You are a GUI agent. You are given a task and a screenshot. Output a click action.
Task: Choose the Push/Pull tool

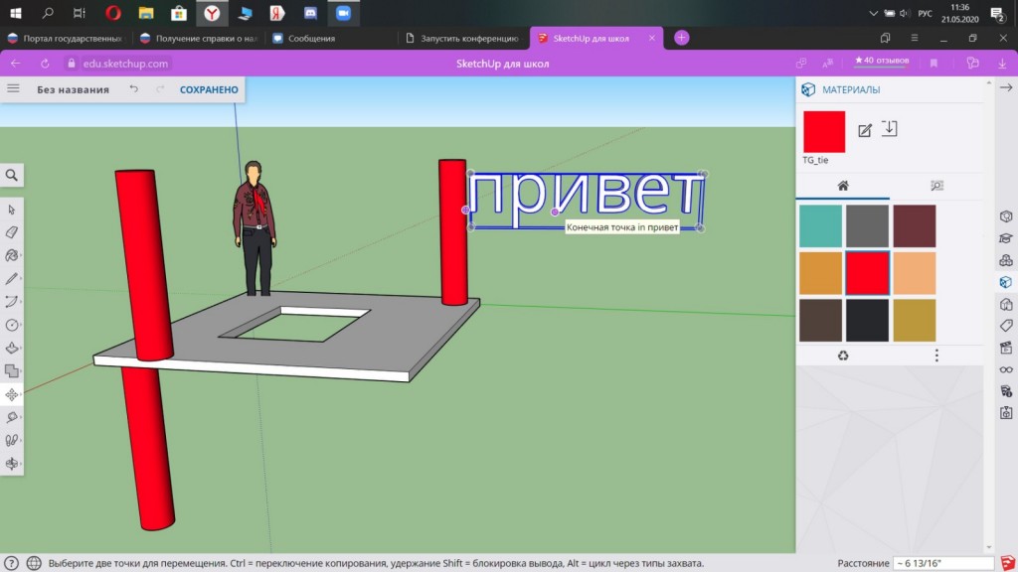tap(12, 349)
